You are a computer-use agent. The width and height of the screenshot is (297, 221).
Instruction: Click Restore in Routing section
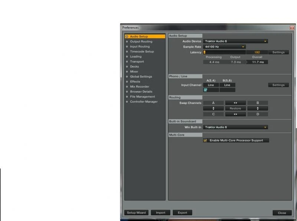coord(235,108)
